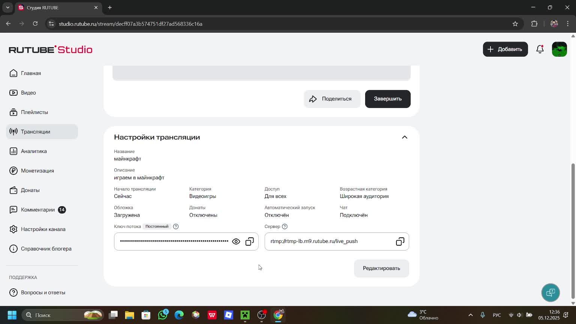576x324 pixels.
Task: Open the support chat widget
Action: (550, 292)
